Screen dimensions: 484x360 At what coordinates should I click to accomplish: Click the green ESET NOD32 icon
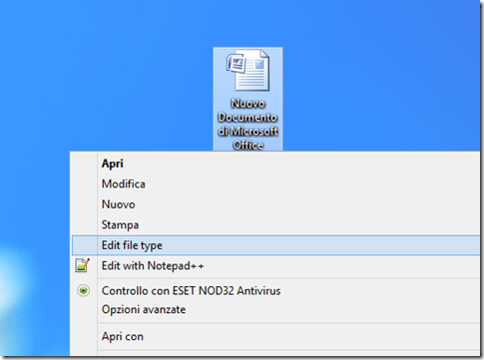(x=83, y=290)
